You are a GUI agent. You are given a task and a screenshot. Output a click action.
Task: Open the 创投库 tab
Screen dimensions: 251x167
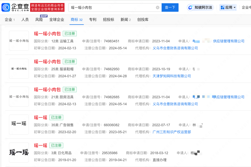[x=143, y=20]
